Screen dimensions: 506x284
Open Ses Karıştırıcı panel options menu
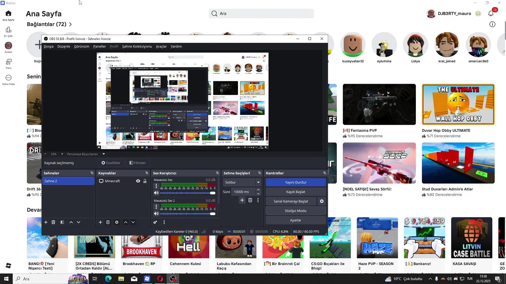point(164,222)
